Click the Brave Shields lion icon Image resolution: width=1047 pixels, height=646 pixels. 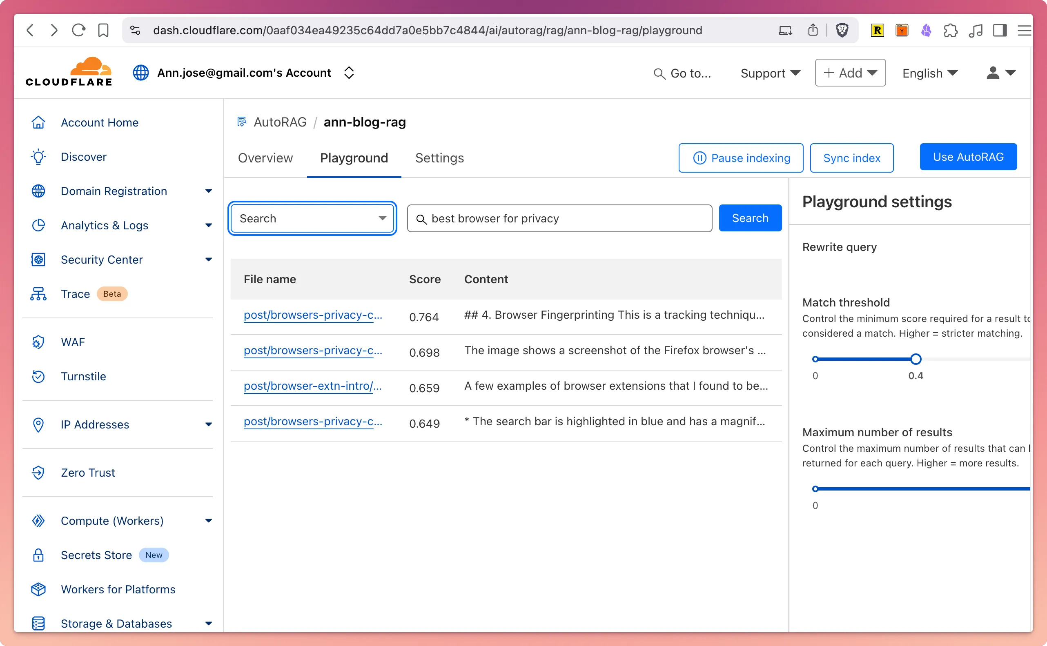pyautogui.click(x=842, y=30)
